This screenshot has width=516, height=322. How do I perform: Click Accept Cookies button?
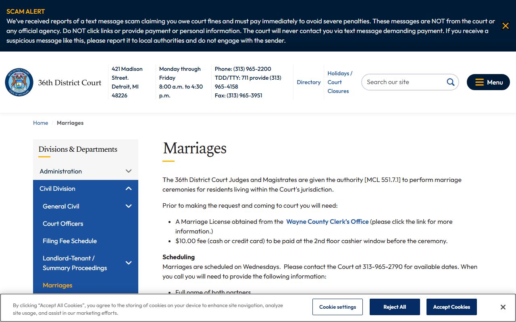coord(451,307)
